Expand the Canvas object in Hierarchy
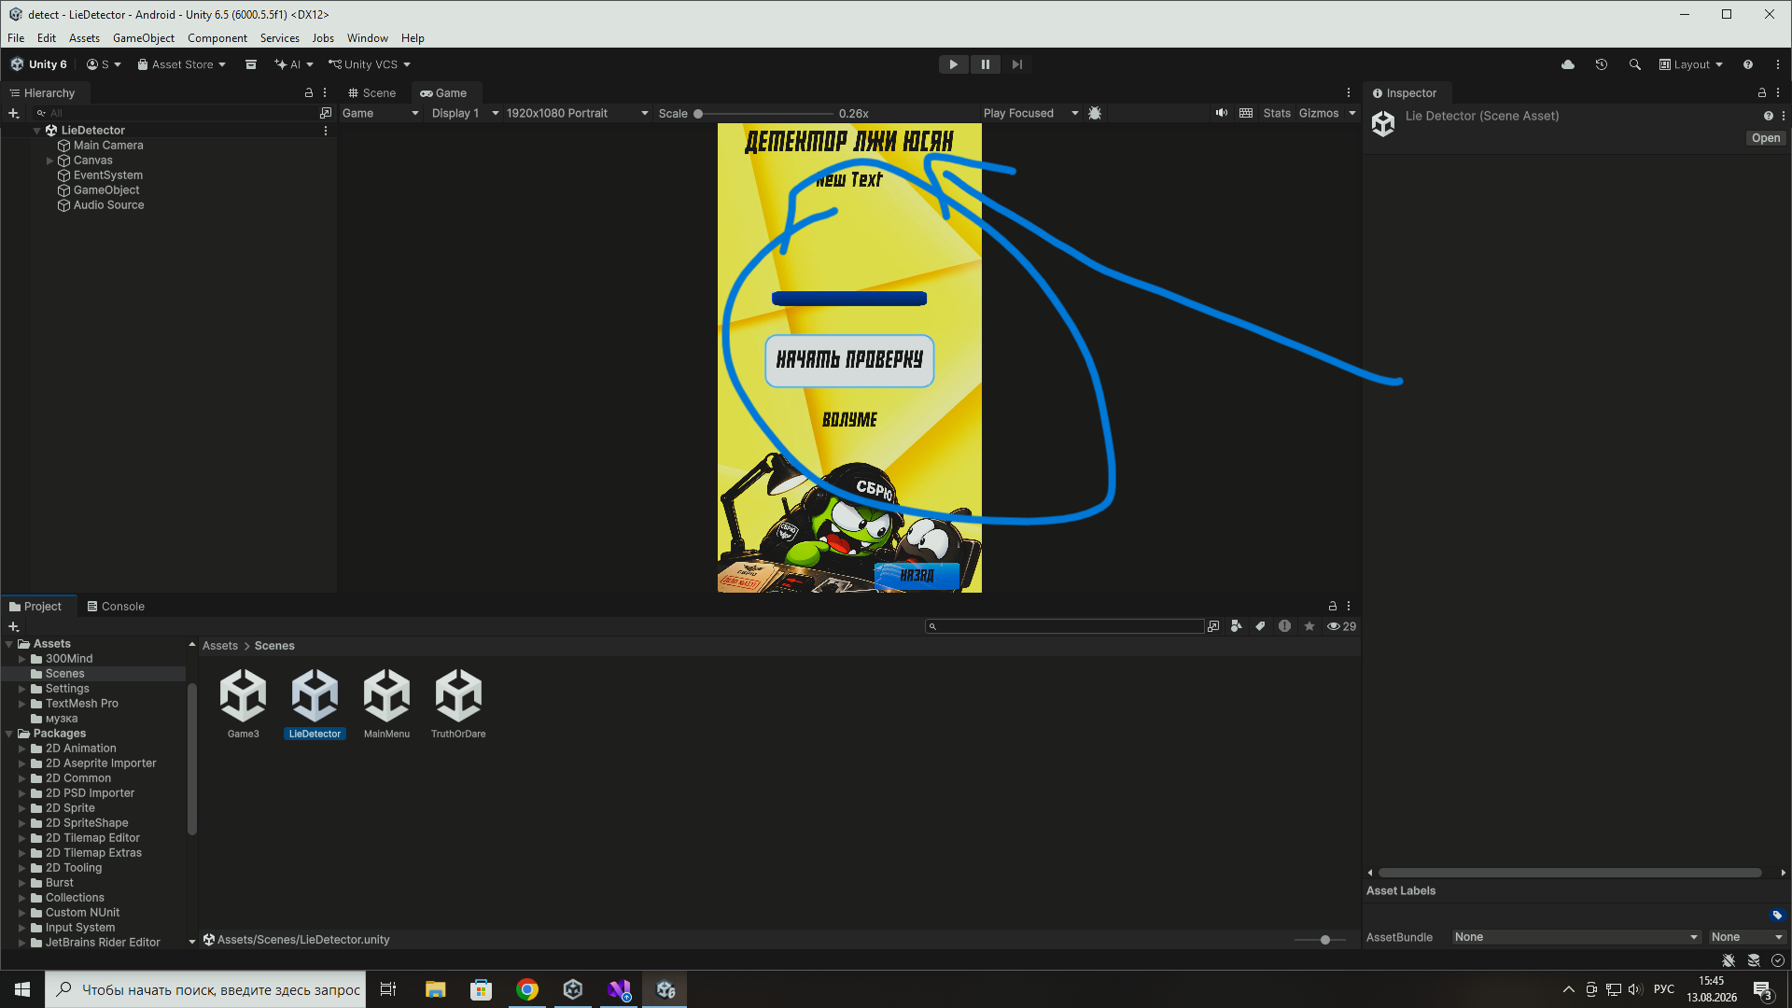This screenshot has height=1008, width=1792. coord(49,161)
